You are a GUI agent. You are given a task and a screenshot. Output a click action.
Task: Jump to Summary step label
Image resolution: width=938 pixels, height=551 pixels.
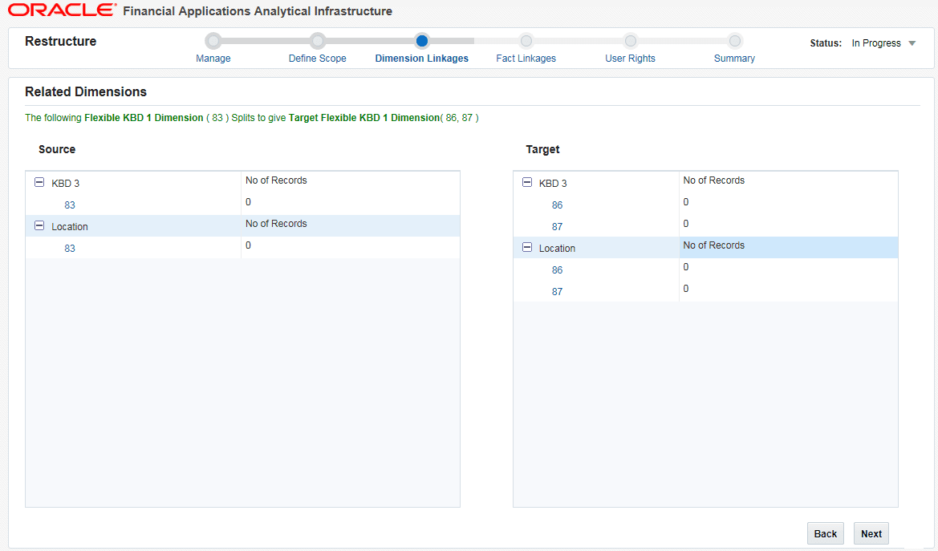tap(735, 59)
